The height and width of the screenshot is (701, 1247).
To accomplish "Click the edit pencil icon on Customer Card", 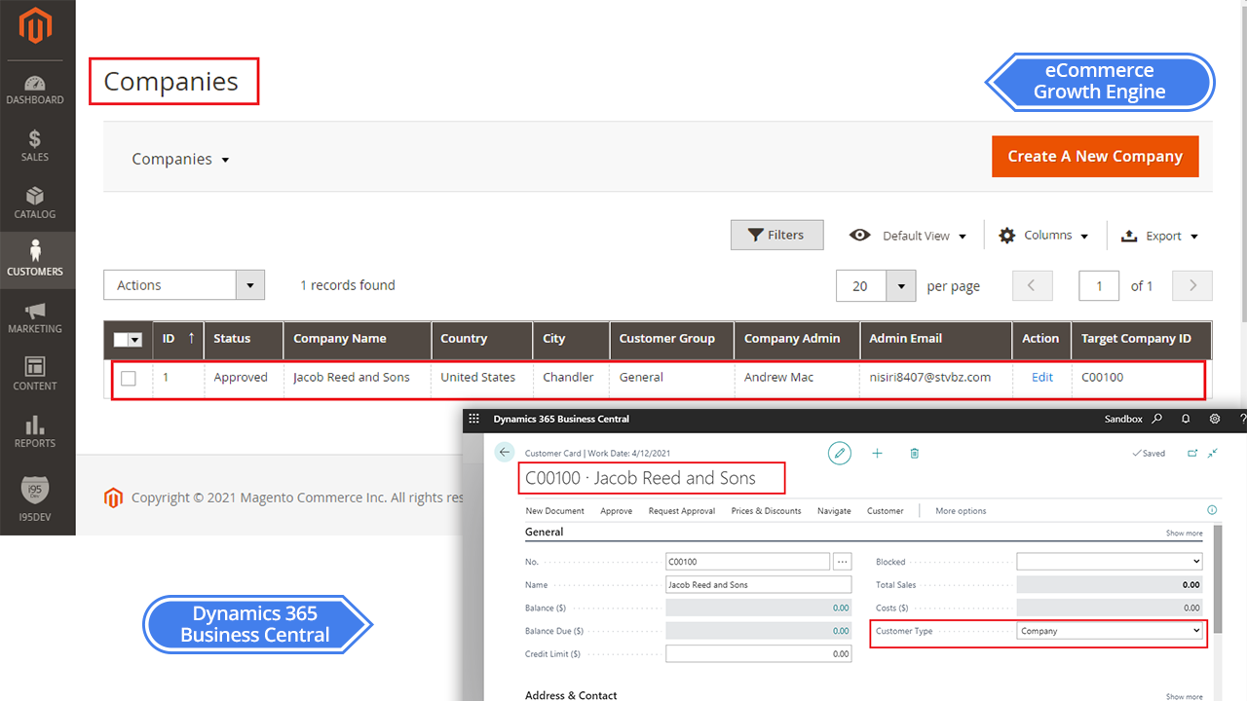I will [840, 453].
